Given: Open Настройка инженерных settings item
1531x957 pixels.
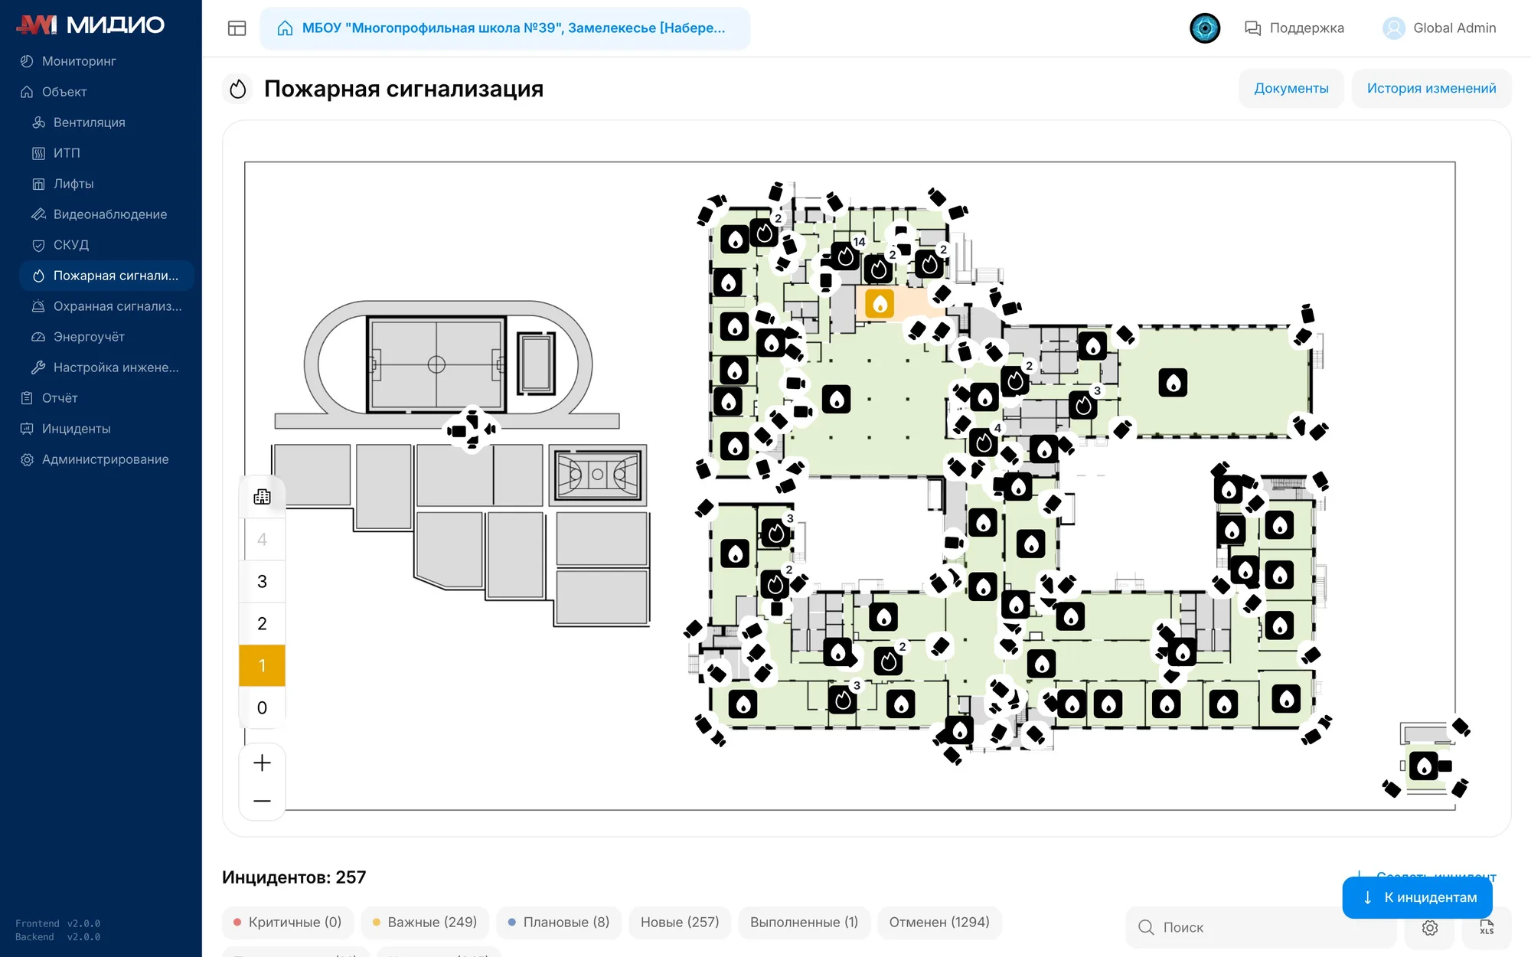Looking at the screenshot, I should click(x=116, y=367).
